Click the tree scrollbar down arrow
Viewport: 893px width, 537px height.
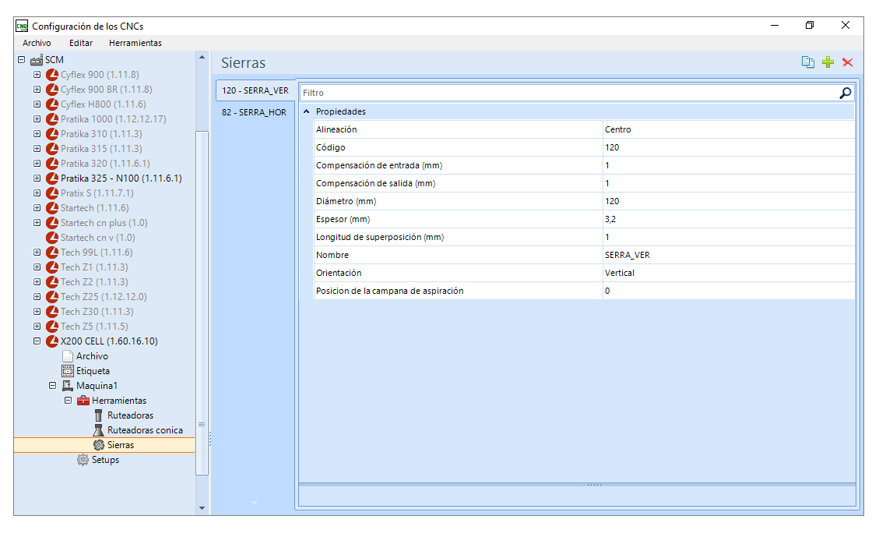click(202, 508)
